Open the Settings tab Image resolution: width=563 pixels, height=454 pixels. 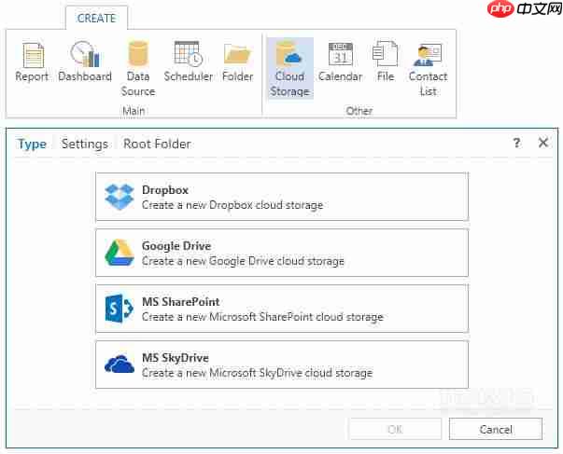click(x=85, y=144)
